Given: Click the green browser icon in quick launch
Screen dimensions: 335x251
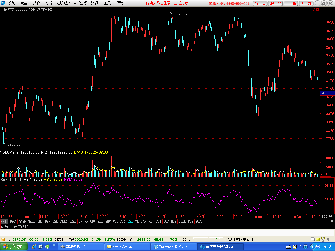Looking at the screenshot, I should pyautogui.click(x=47, y=247).
